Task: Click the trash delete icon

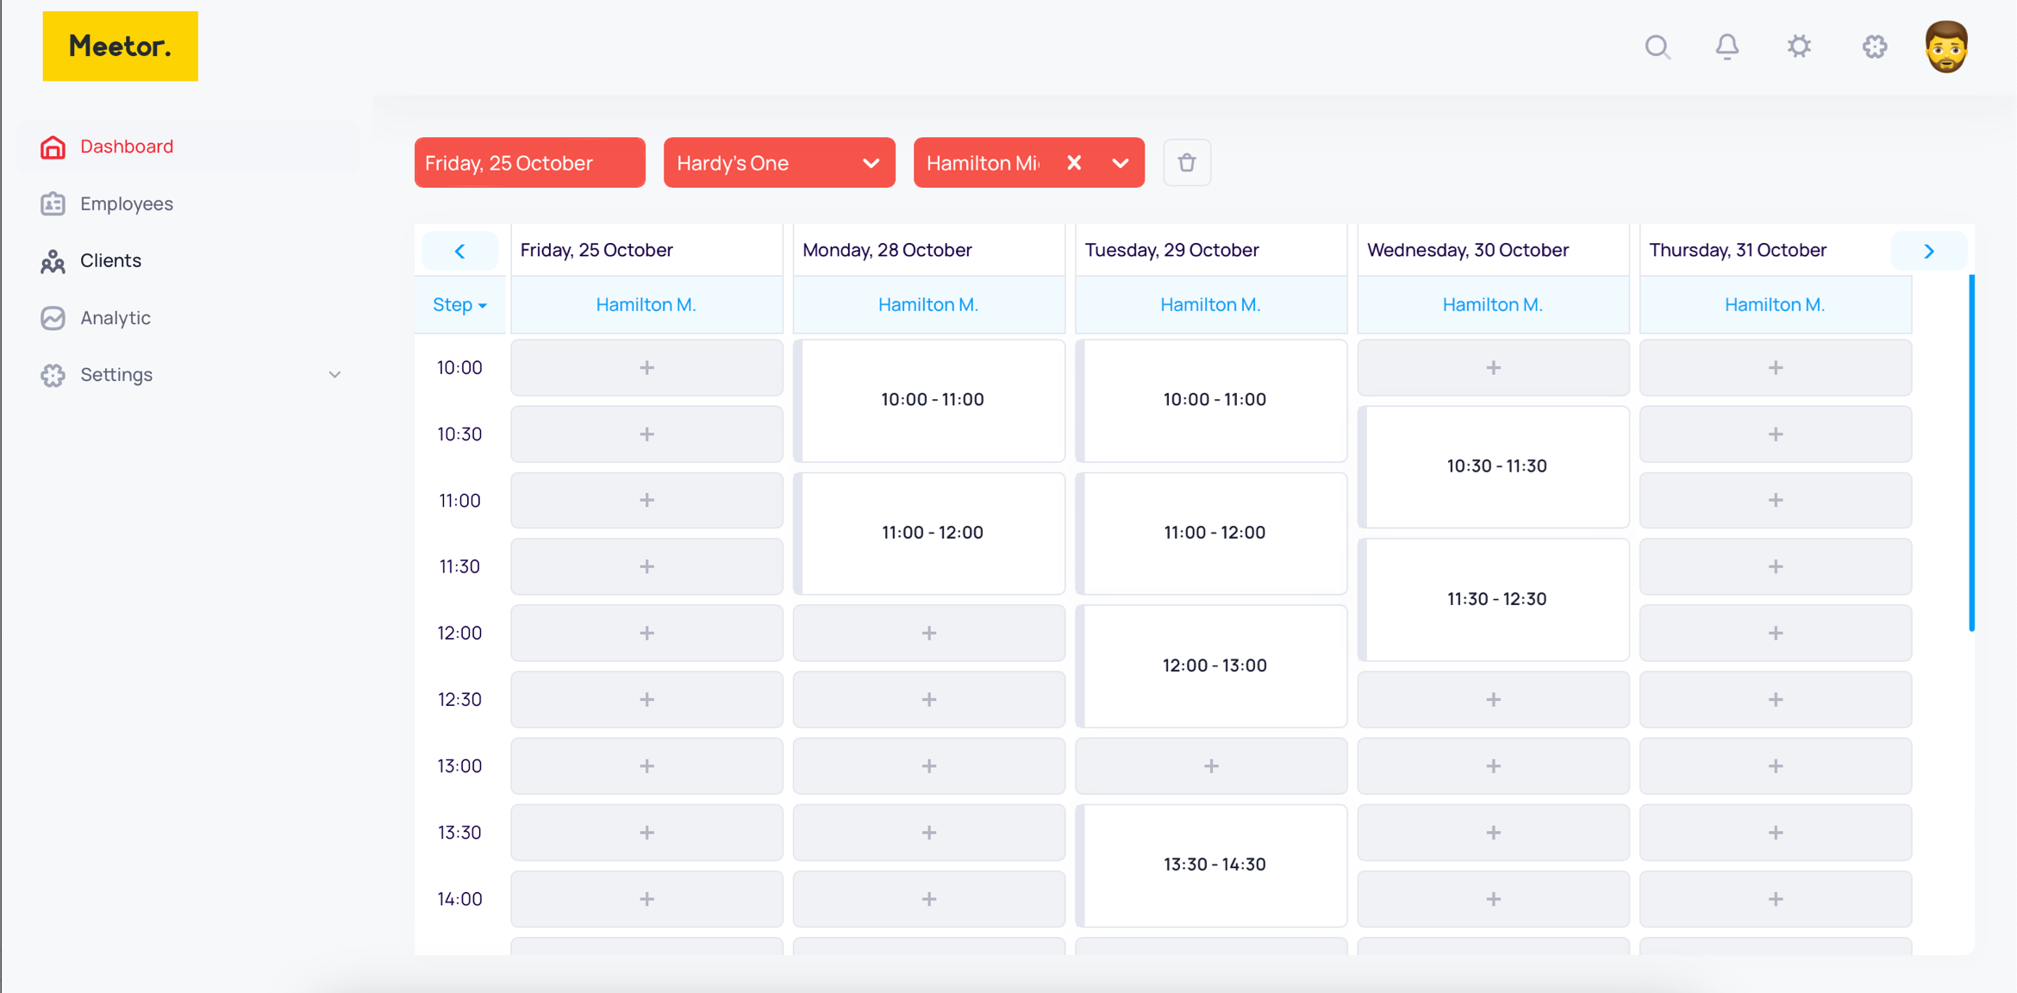Action: click(1187, 163)
